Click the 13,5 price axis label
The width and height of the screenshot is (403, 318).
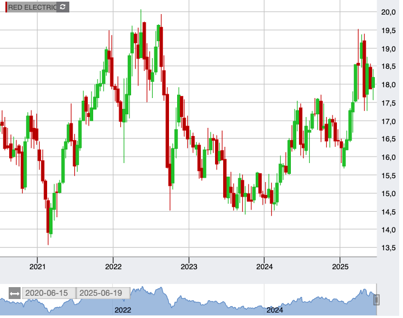388,248
